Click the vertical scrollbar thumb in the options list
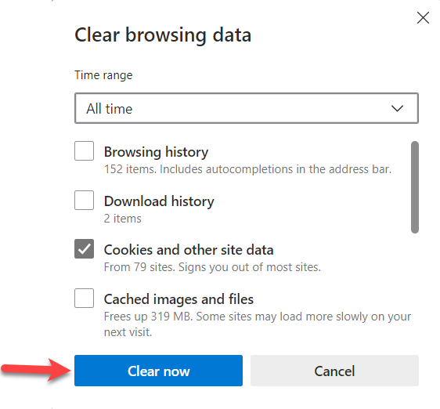Screen dimensions: 440x409 pyautogui.click(x=415, y=187)
